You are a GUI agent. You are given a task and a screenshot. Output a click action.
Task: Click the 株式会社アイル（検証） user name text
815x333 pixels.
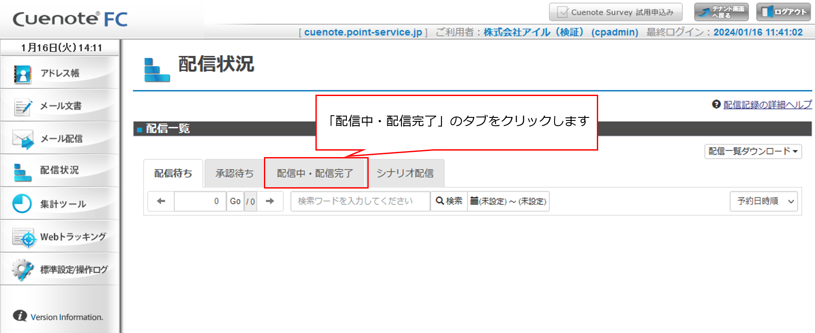(x=533, y=32)
